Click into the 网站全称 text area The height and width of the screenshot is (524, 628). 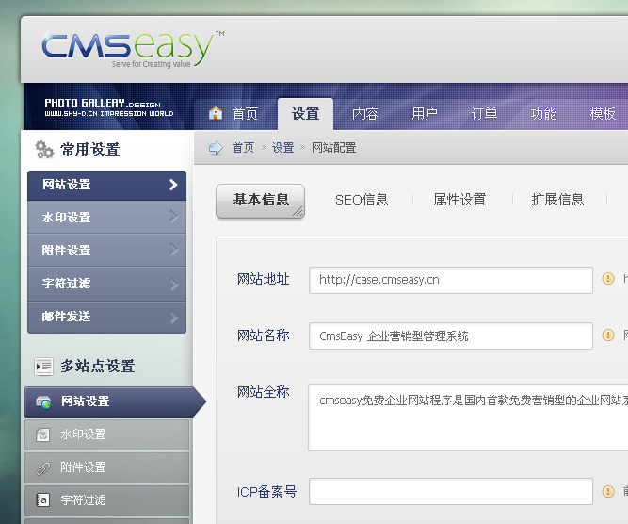click(468, 418)
